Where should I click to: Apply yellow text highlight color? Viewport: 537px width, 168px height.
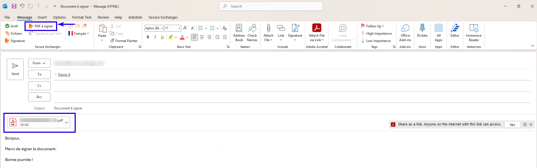point(171,37)
